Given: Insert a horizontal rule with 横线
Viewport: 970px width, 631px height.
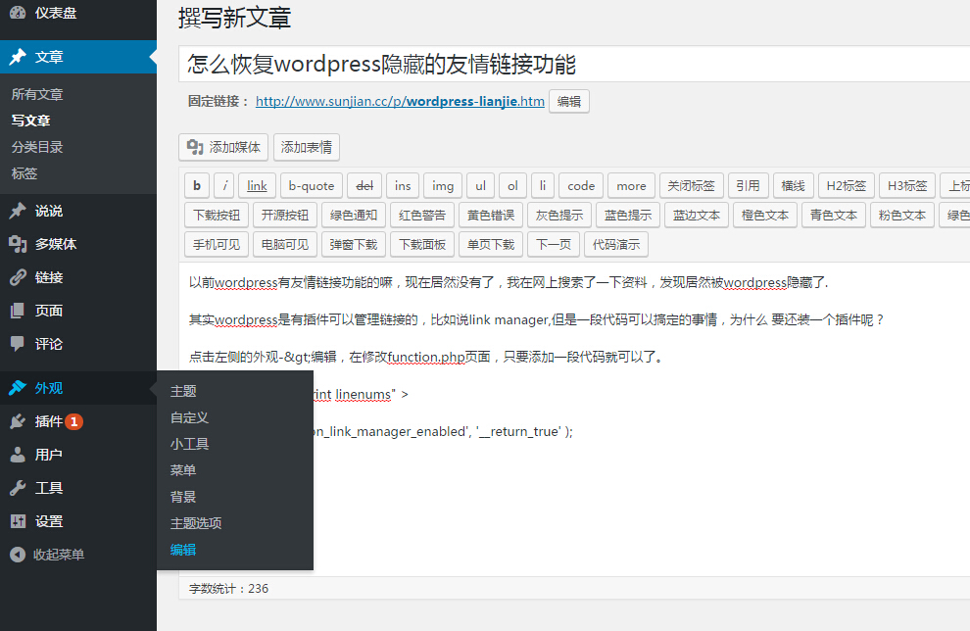Looking at the screenshot, I should tap(793, 185).
